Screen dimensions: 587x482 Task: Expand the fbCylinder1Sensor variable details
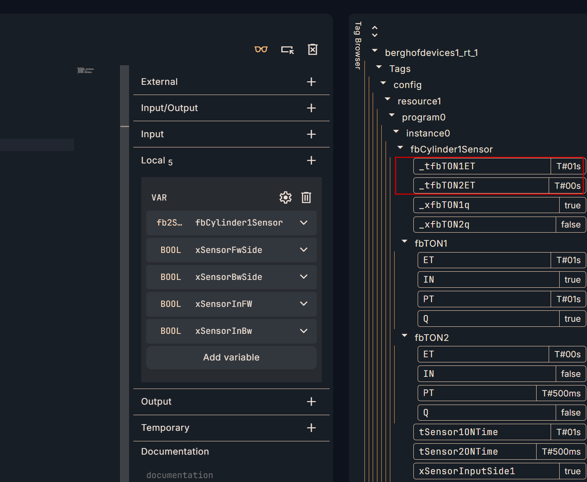[x=303, y=223]
